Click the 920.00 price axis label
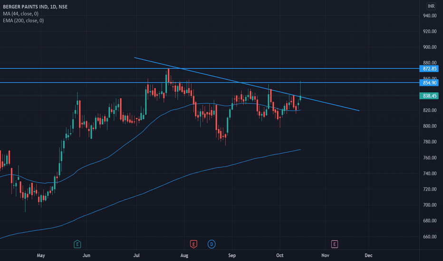This screenshot has height=261, width=443. point(429,31)
